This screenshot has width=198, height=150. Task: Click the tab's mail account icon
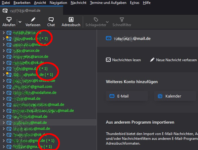click(5, 11)
